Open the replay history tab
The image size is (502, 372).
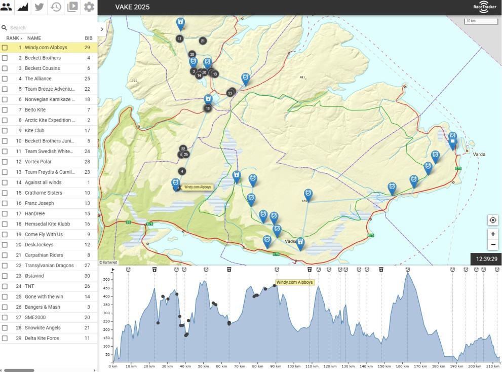[x=56, y=7]
